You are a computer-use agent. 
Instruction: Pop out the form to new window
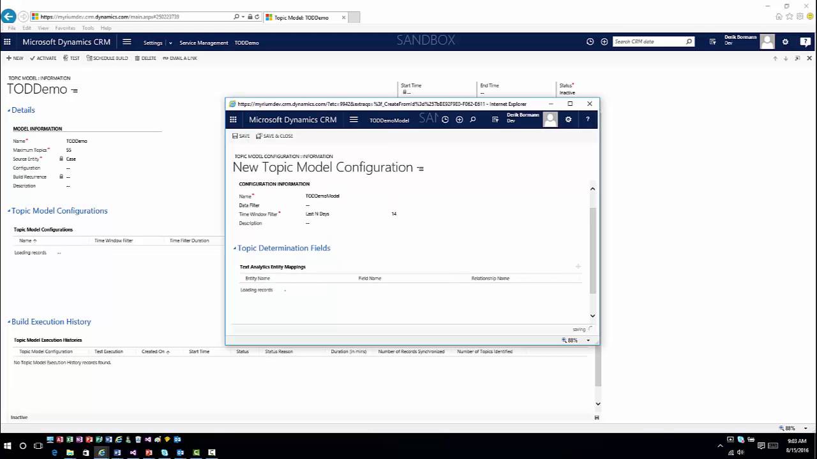coord(797,58)
